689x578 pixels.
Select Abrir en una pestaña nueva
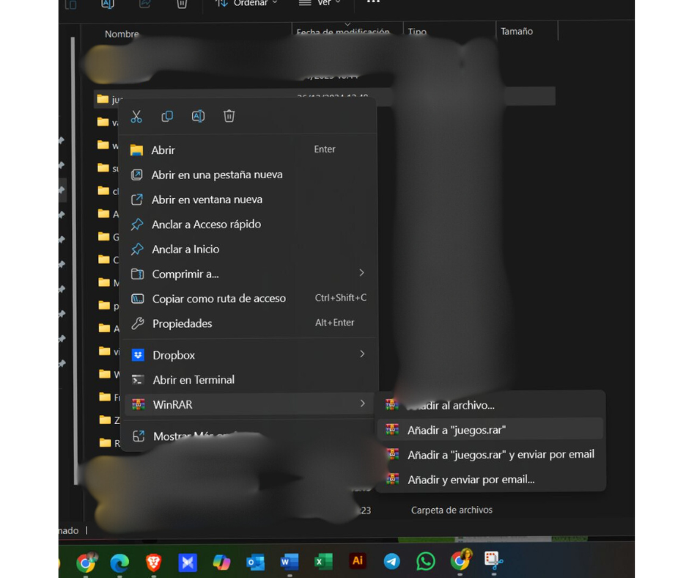coord(216,175)
